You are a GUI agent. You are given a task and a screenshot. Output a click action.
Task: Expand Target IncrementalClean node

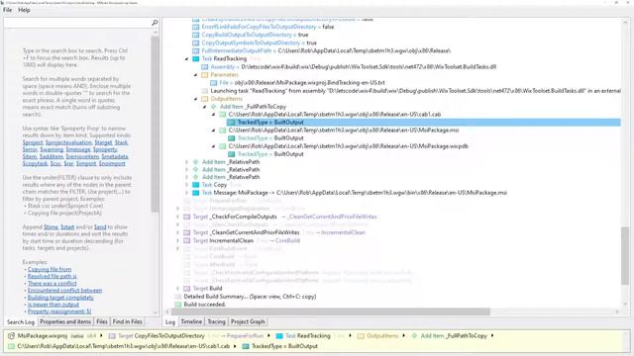(x=177, y=240)
